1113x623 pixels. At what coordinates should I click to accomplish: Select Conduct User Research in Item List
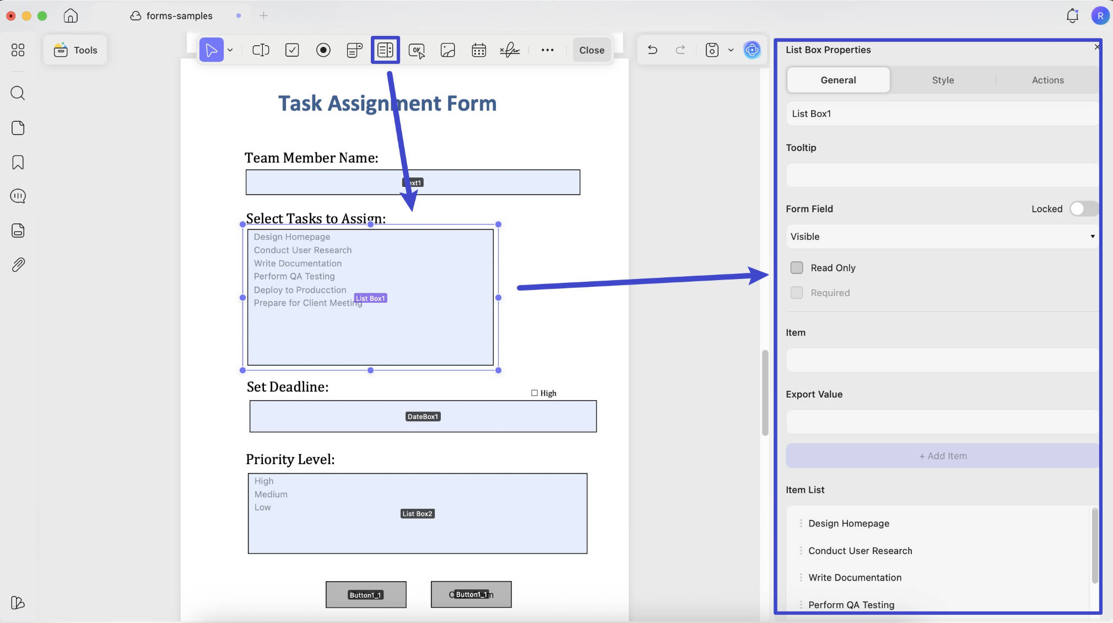coord(860,551)
